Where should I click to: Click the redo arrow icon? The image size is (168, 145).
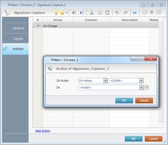click(126, 13)
